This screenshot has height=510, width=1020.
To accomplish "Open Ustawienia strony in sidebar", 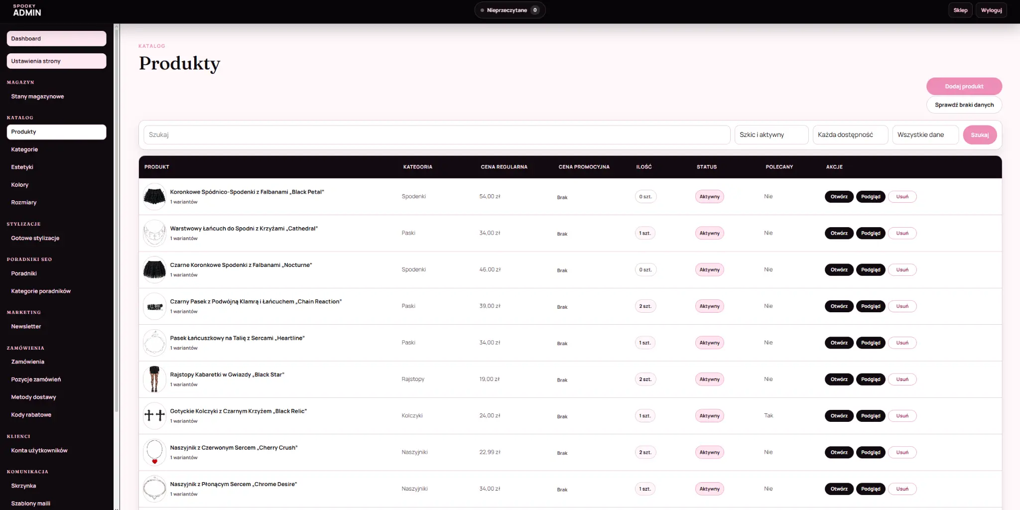I will click(x=56, y=61).
